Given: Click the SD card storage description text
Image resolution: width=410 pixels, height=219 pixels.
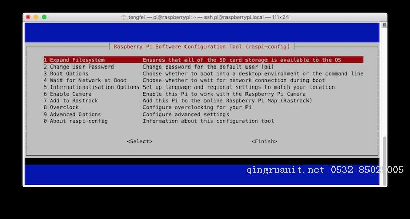Looking at the screenshot, I should pos(242,60).
